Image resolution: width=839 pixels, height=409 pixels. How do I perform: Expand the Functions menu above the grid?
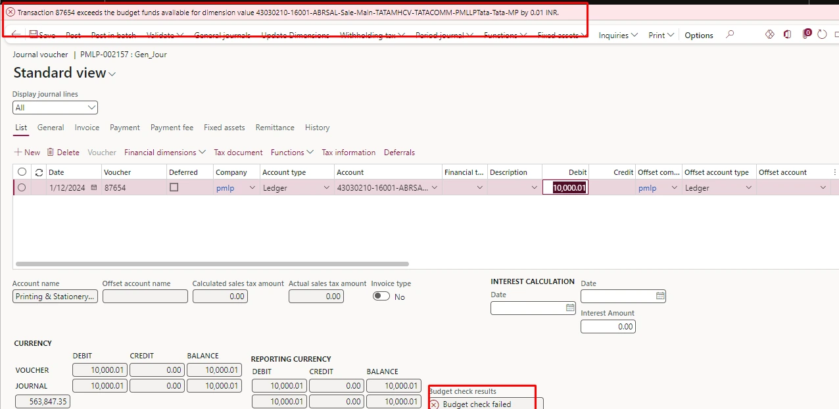292,152
